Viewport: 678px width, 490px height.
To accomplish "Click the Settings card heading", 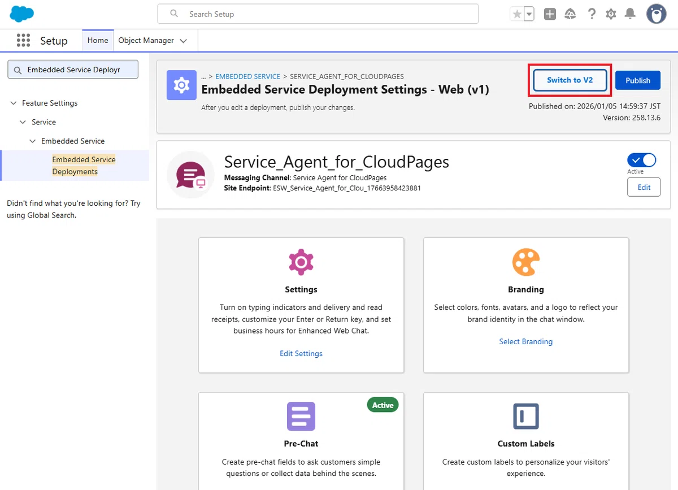I will pyautogui.click(x=301, y=289).
